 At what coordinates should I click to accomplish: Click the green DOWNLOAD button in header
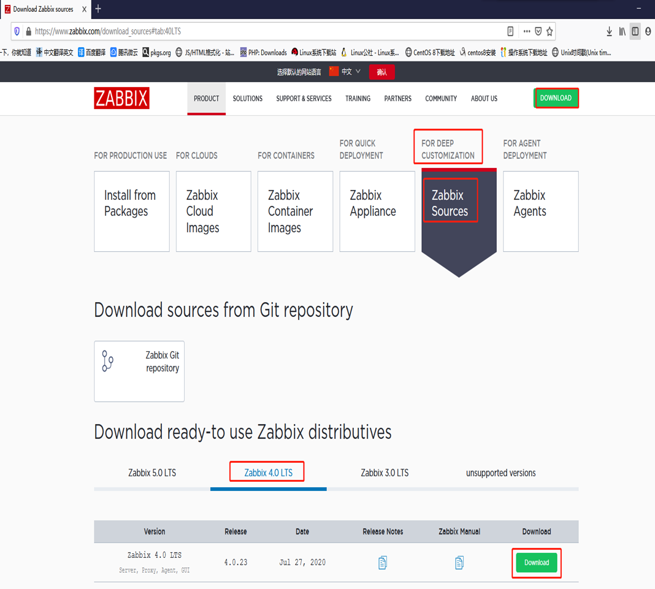(556, 98)
